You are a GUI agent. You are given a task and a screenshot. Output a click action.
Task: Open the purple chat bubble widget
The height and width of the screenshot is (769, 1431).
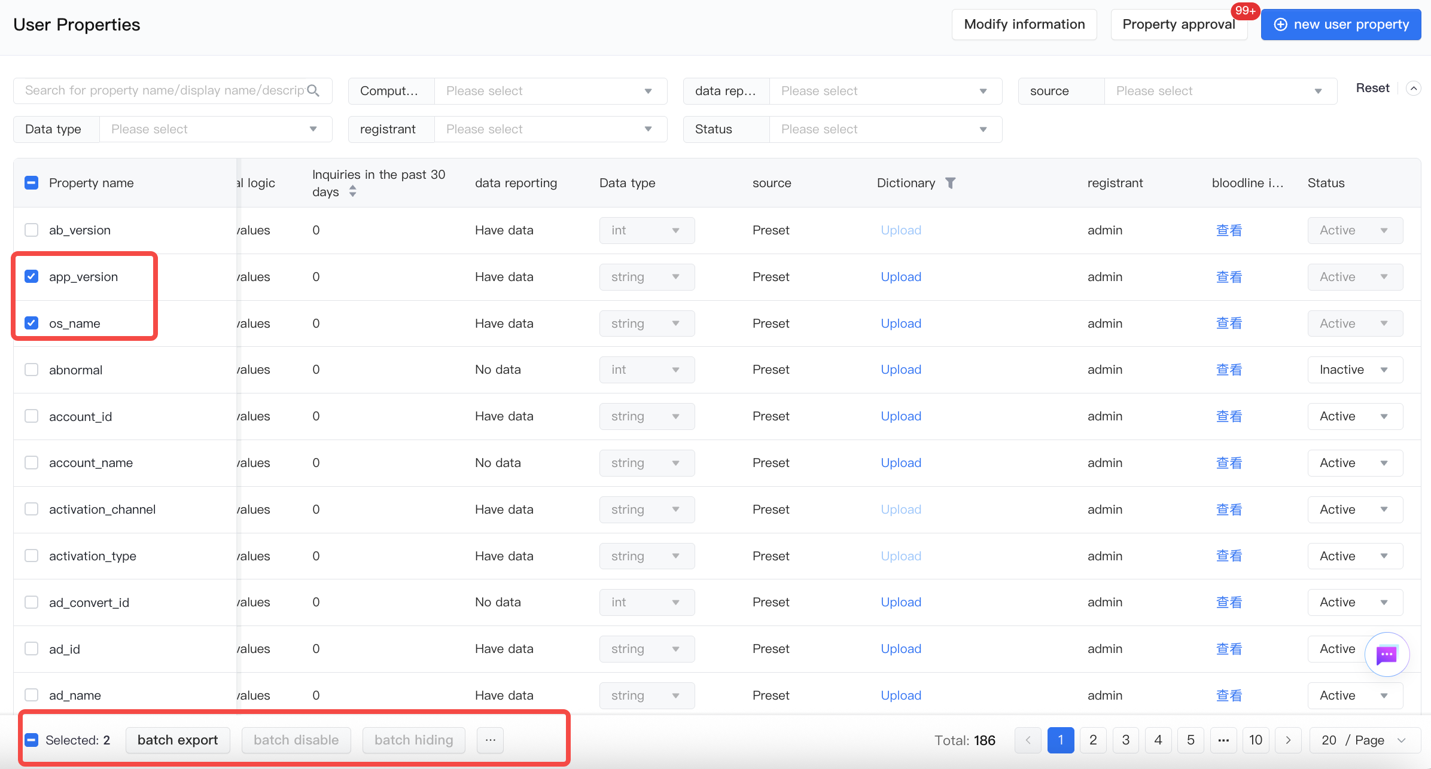[1386, 655]
